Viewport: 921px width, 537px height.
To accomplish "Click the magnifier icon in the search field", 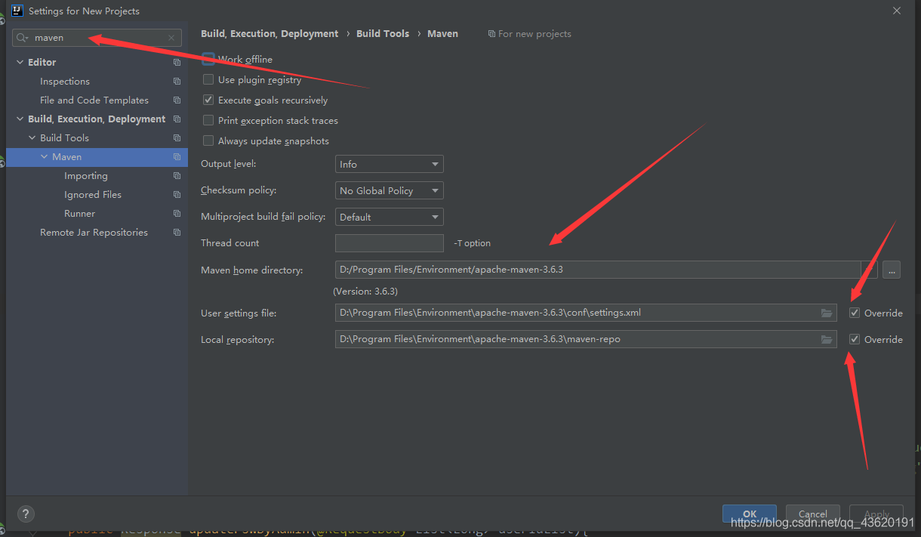I will point(23,37).
